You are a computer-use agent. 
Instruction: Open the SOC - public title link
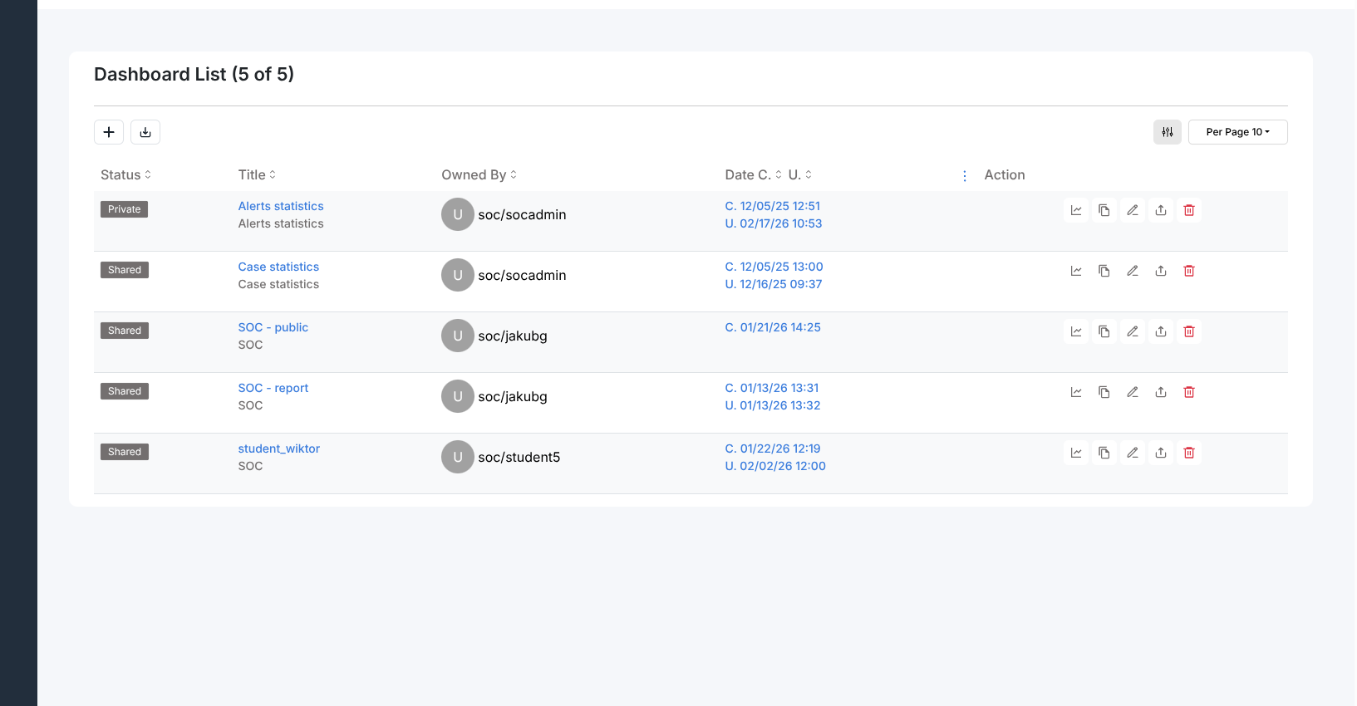click(x=273, y=327)
